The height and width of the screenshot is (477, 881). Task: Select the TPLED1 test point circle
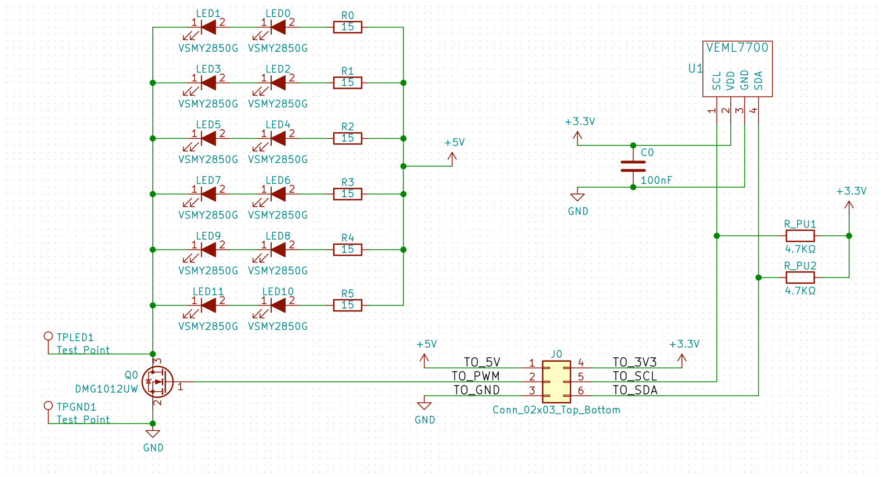point(49,336)
